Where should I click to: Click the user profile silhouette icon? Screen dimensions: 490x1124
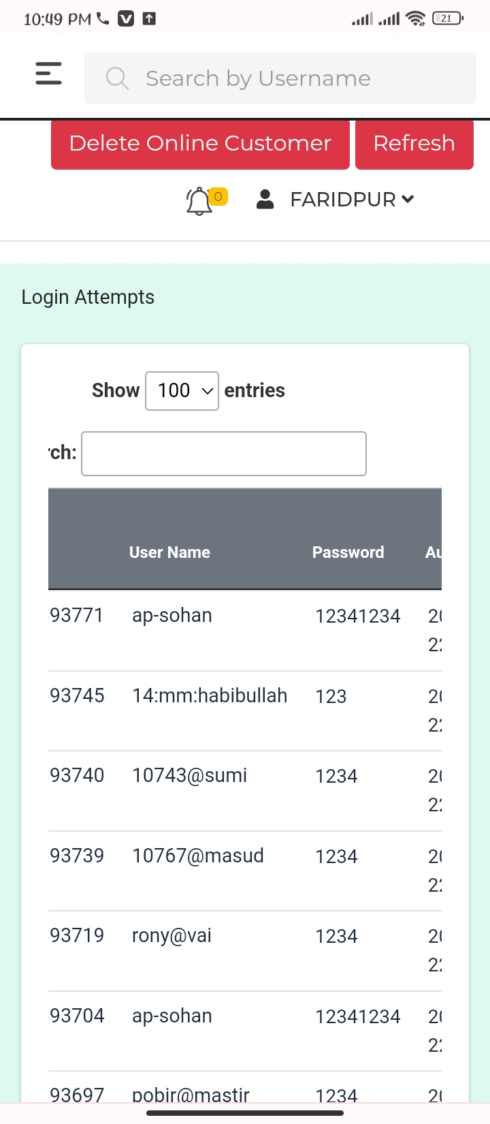(x=265, y=199)
